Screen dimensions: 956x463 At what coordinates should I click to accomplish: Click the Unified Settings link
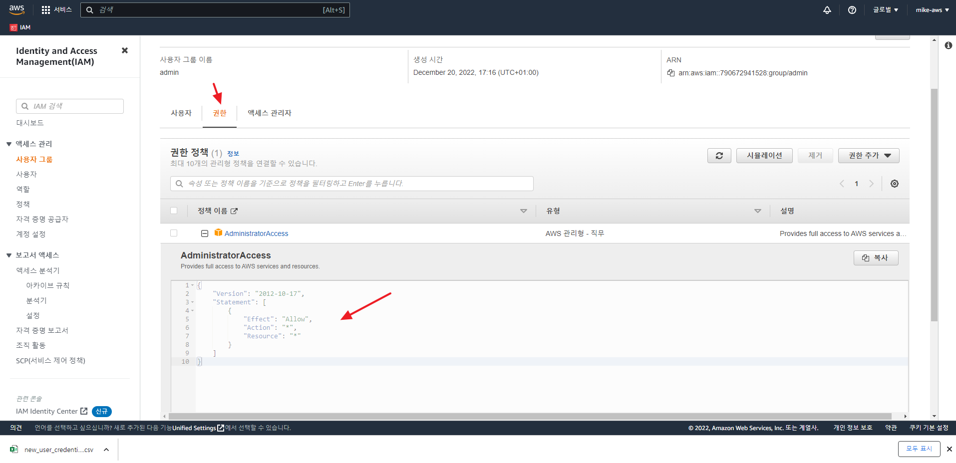tap(194, 428)
